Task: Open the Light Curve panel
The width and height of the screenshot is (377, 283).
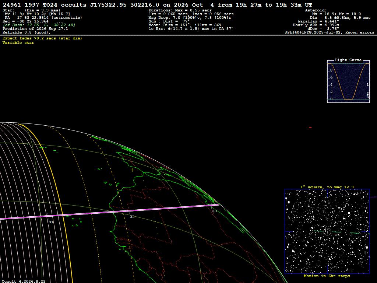Action: coord(348,81)
